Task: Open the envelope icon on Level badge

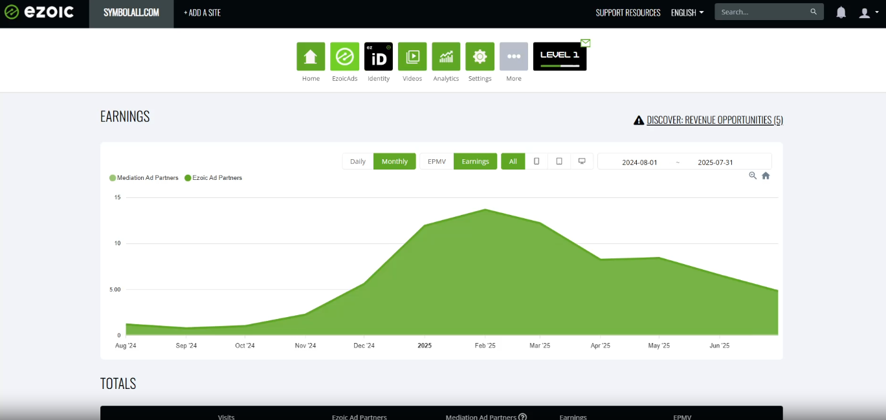Action: [585, 43]
